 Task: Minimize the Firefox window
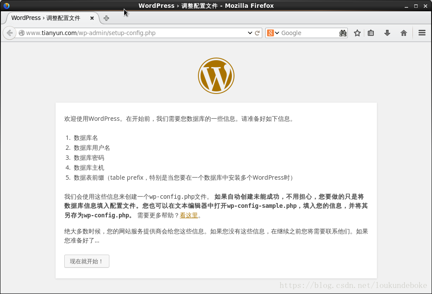tap(406, 6)
